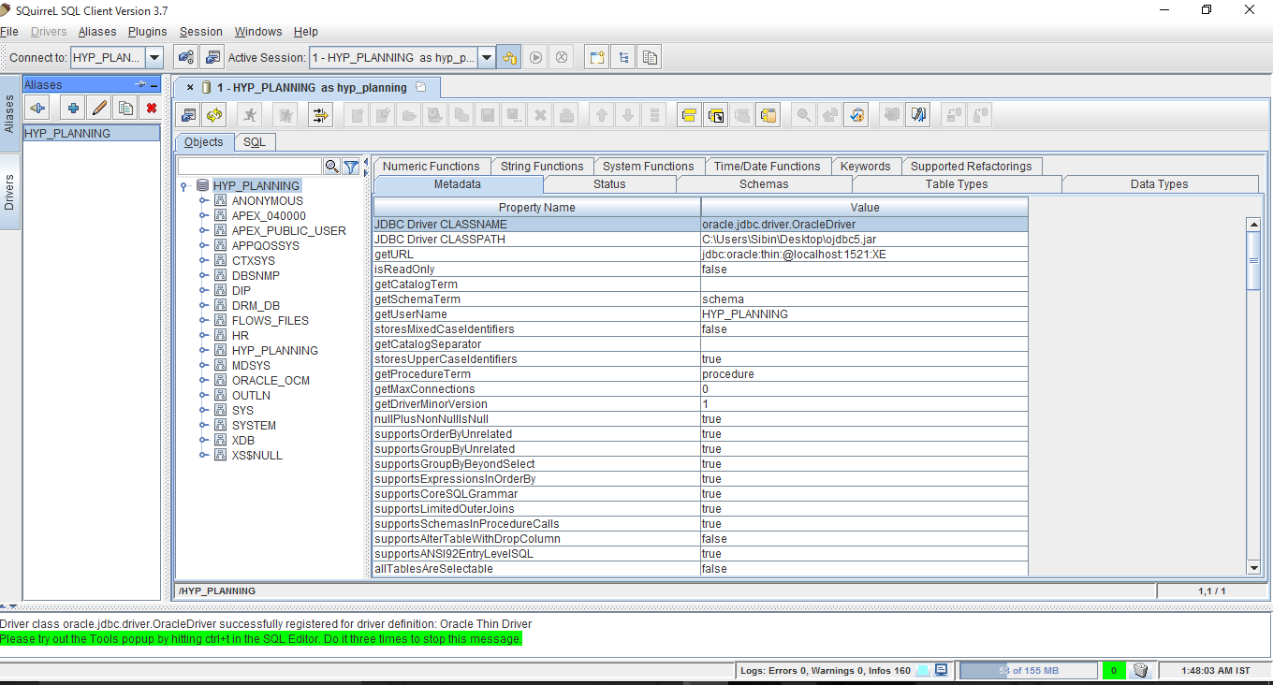Click the first yellow bookmark panel icon
This screenshot has height=685, width=1273.
tap(690, 115)
